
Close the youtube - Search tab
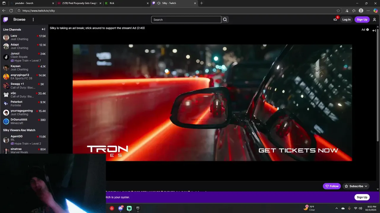[x=53, y=3]
